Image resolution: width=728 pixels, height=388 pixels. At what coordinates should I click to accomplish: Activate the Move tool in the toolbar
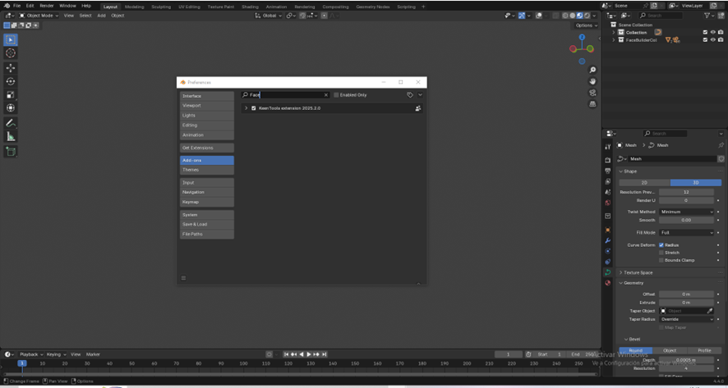[x=11, y=68]
